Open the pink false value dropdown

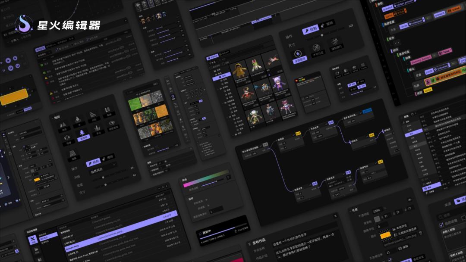(445, 52)
